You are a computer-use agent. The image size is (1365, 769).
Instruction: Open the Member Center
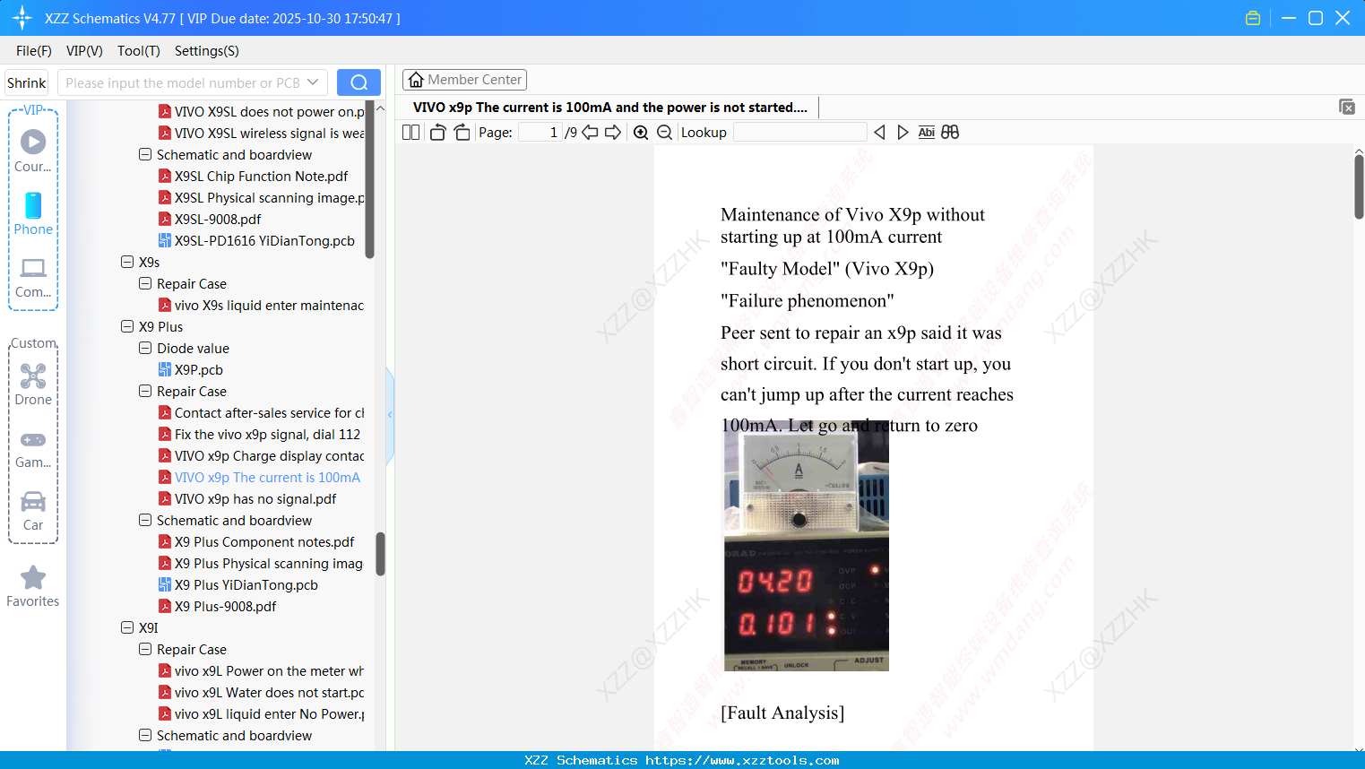[464, 79]
